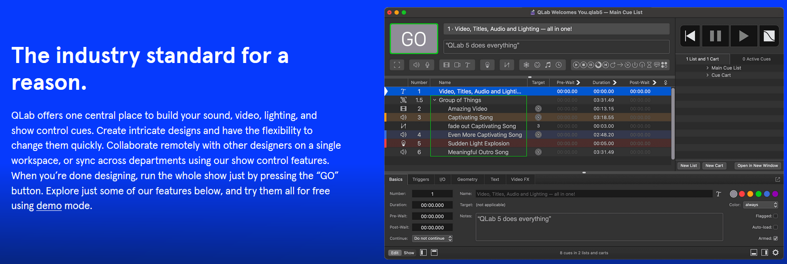Add a MIDI cue from the toolbar
The width and height of the screenshot is (787, 264).
point(537,65)
